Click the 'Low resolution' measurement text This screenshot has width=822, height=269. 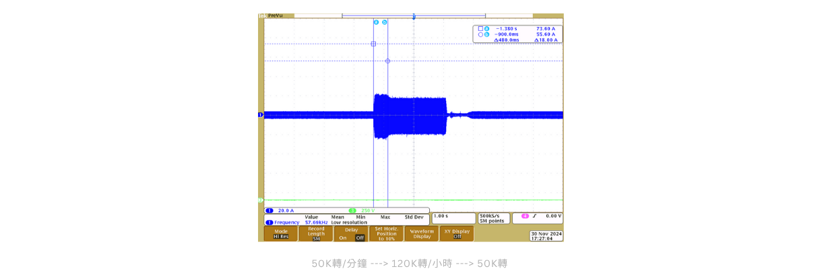pyautogui.click(x=349, y=223)
